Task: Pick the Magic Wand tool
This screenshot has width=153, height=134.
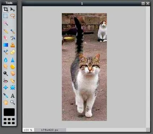Action: 6,23
